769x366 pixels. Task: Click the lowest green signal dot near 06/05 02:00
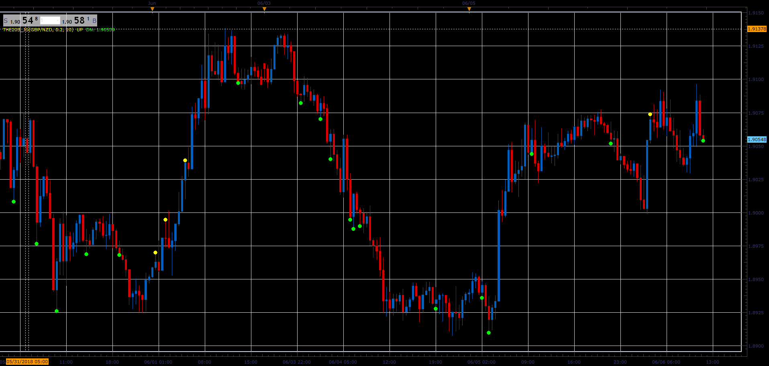click(489, 333)
